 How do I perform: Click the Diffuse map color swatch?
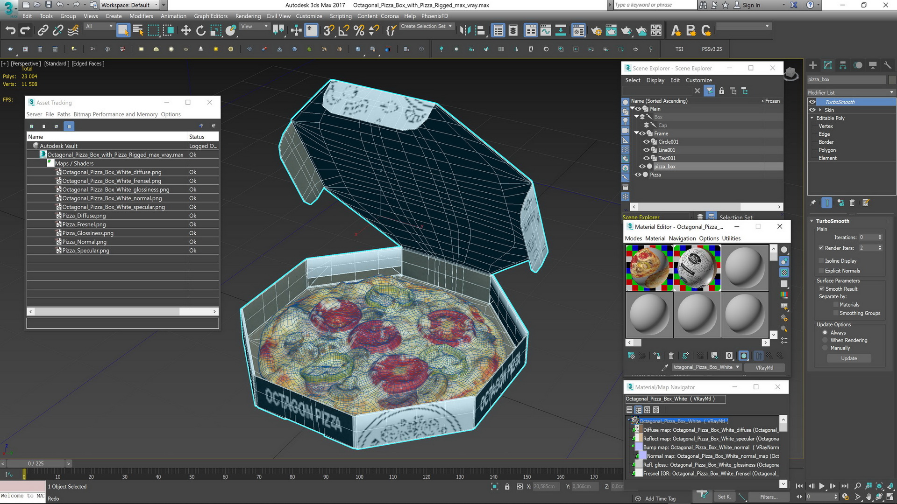click(x=638, y=430)
